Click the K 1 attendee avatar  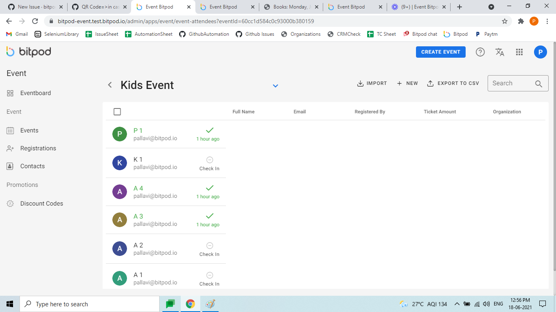point(120,163)
